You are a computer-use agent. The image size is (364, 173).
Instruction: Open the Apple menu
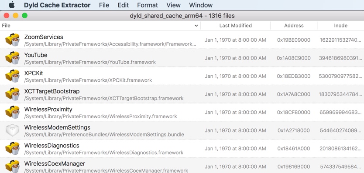11,5
